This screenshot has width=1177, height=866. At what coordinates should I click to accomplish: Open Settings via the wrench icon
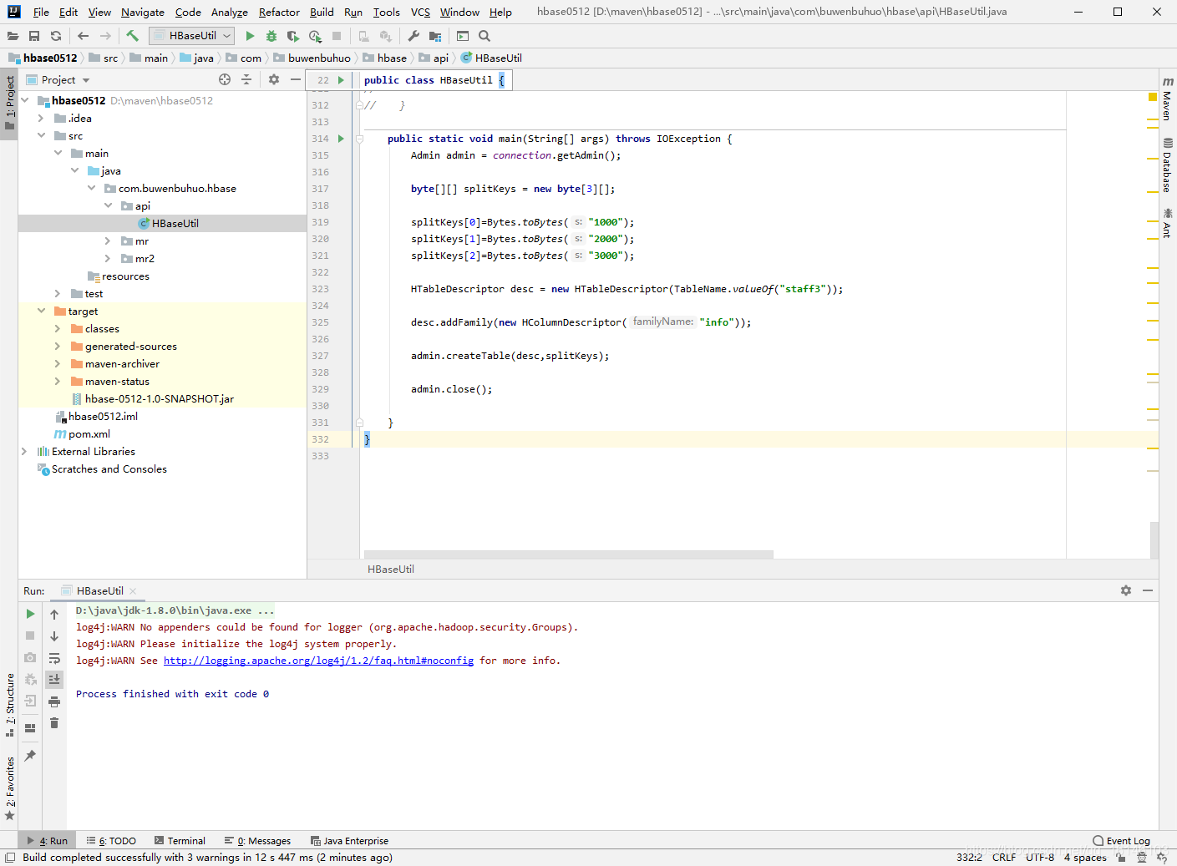pos(413,36)
